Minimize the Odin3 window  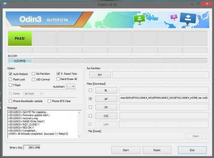[192, 4]
